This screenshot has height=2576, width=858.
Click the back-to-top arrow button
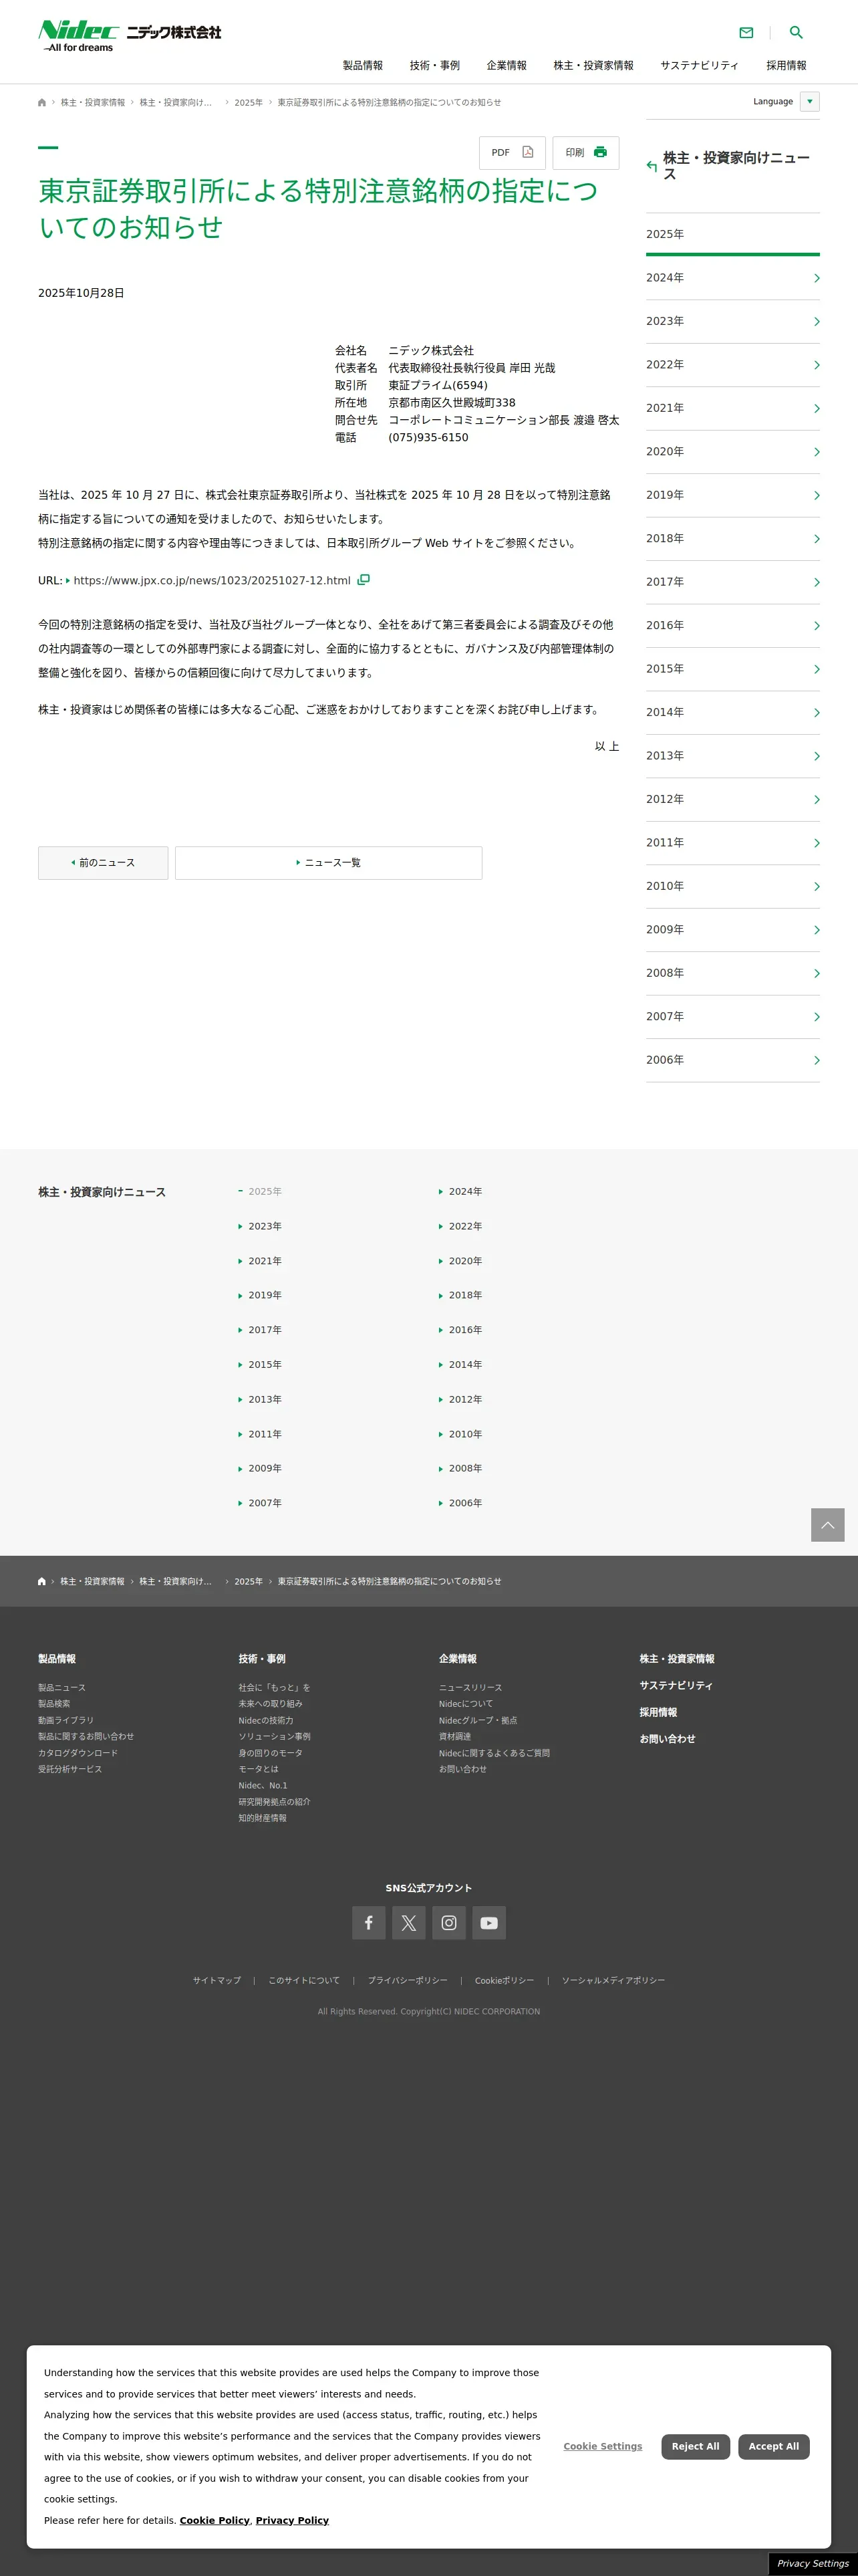pos(828,1525)
